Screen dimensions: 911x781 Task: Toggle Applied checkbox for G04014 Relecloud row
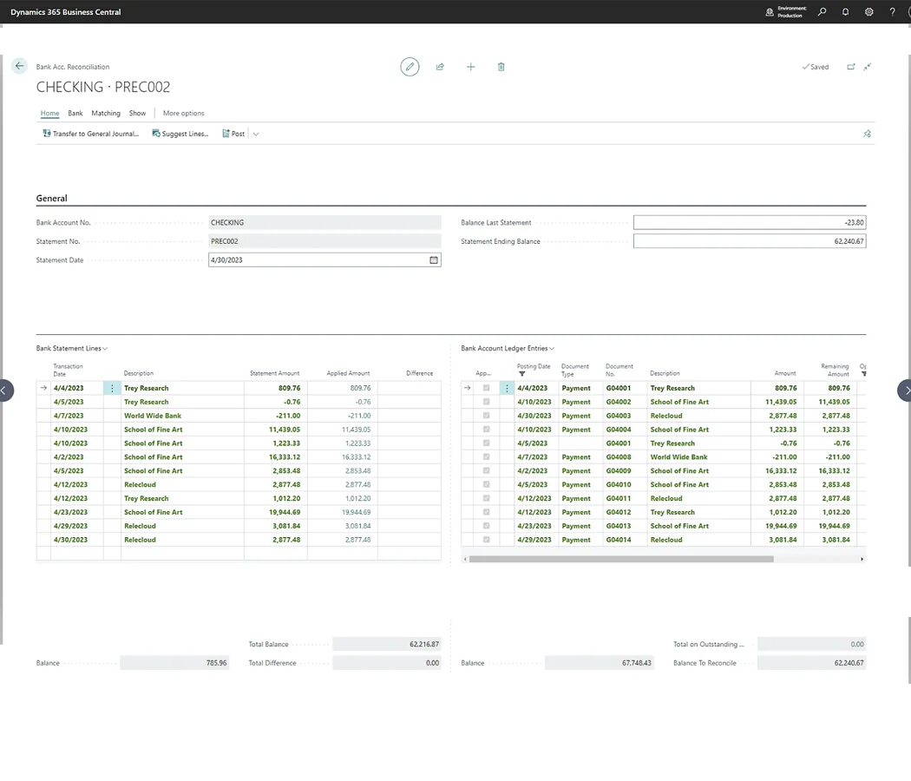click(x=486, y=540)
